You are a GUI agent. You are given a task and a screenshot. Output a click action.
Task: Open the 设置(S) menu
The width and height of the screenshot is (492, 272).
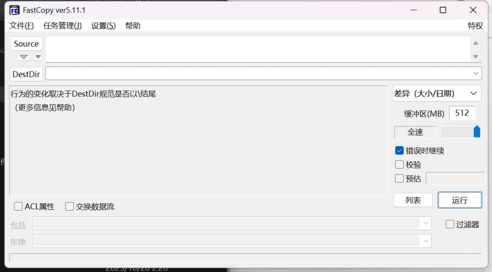tap(103, 25)
